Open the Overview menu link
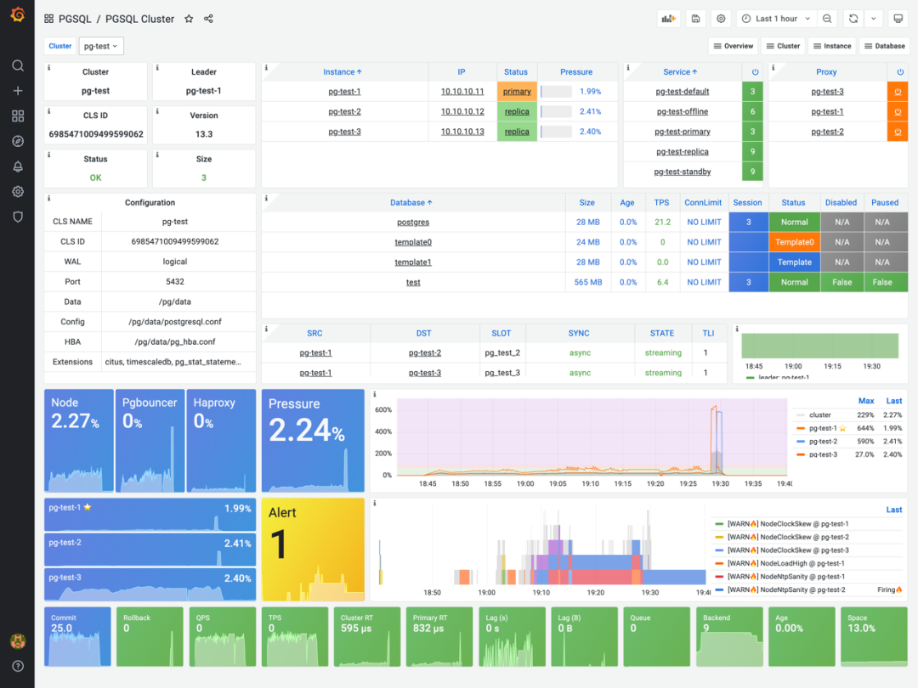 point(733,46)
